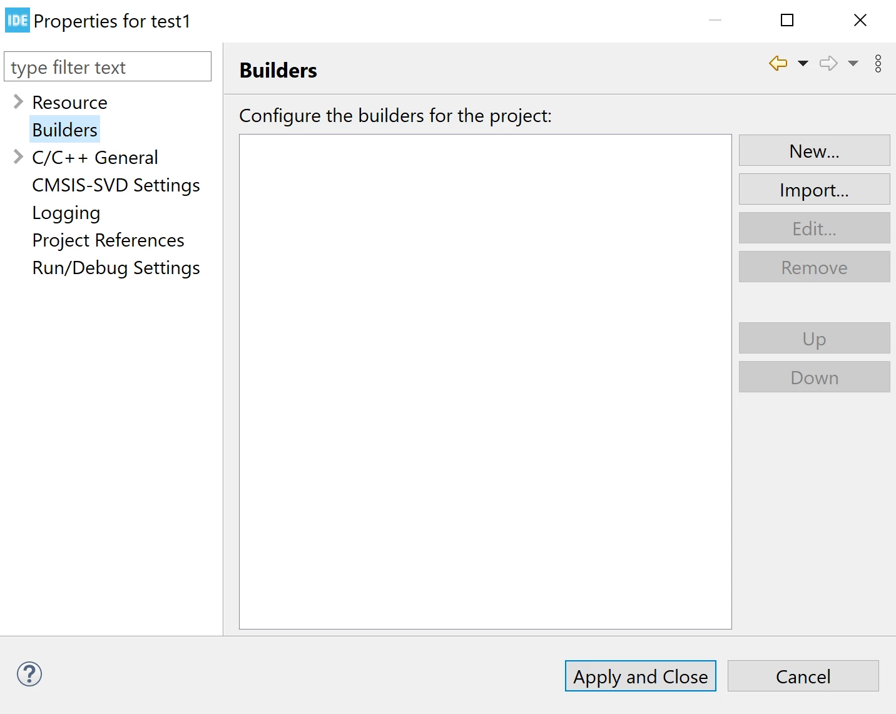This screenshot has width=896, height=714.
Task: Open the three-dot view menu icon
Action: click(878, 63)
